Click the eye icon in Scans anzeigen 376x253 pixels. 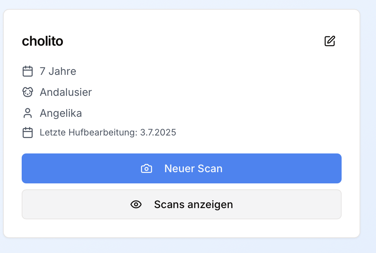(x=136, y=204)
